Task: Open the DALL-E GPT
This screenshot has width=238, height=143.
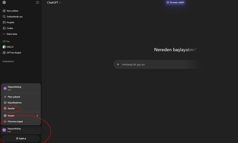Action: tap(10, 47)
